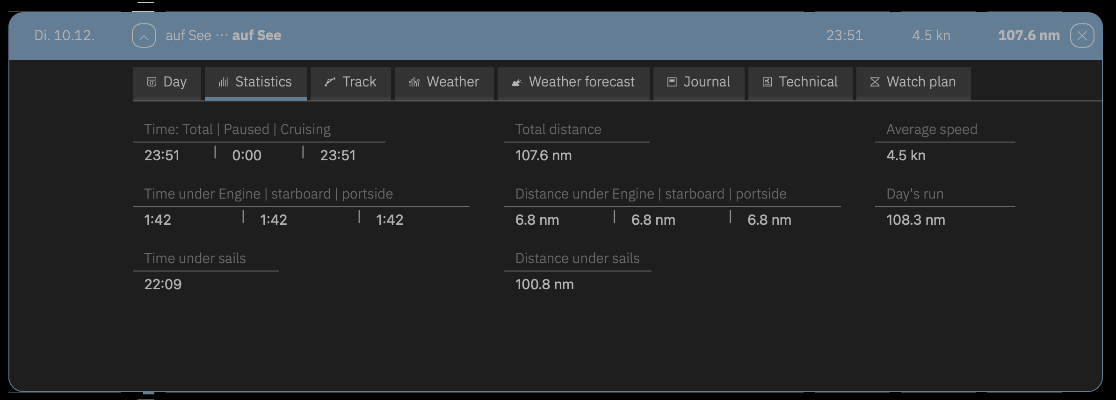Image resolution: width=1116 pixels, height=400 pixels.
Task: Go to the Watch plan tab
Action: point(920,82)
